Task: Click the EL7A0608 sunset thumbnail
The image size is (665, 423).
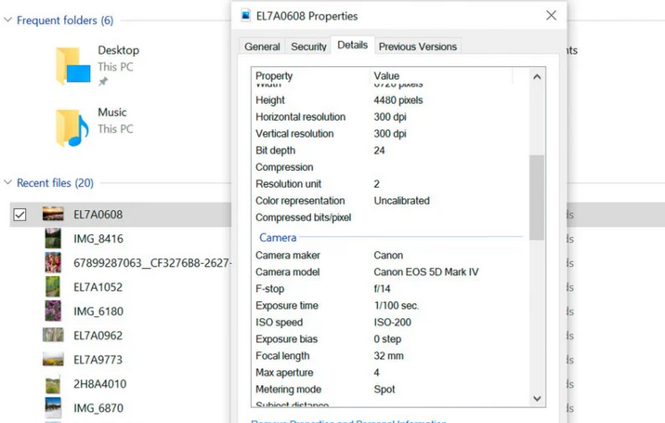Action: click(53, 214)
